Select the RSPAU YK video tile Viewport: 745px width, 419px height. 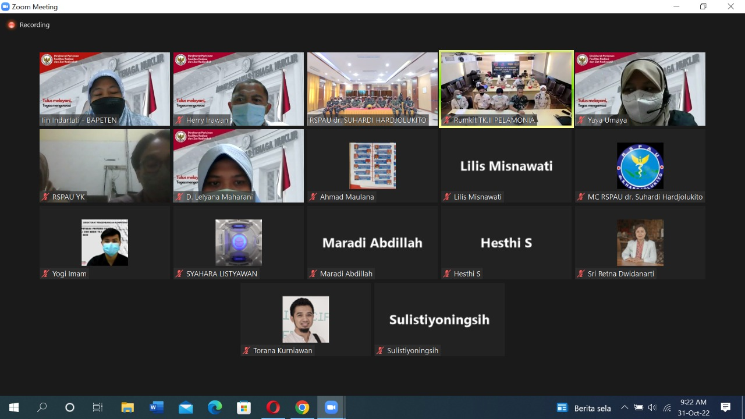click(x=105, y=166)
